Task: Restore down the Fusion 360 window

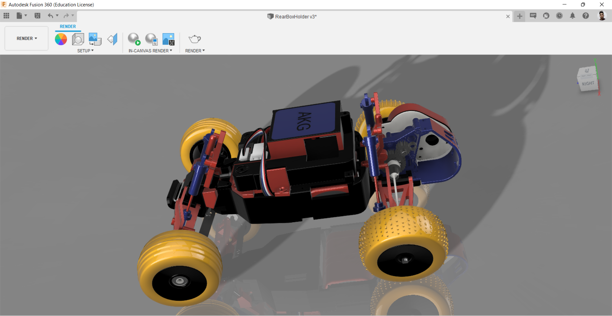Action: [x=583, y=4]
